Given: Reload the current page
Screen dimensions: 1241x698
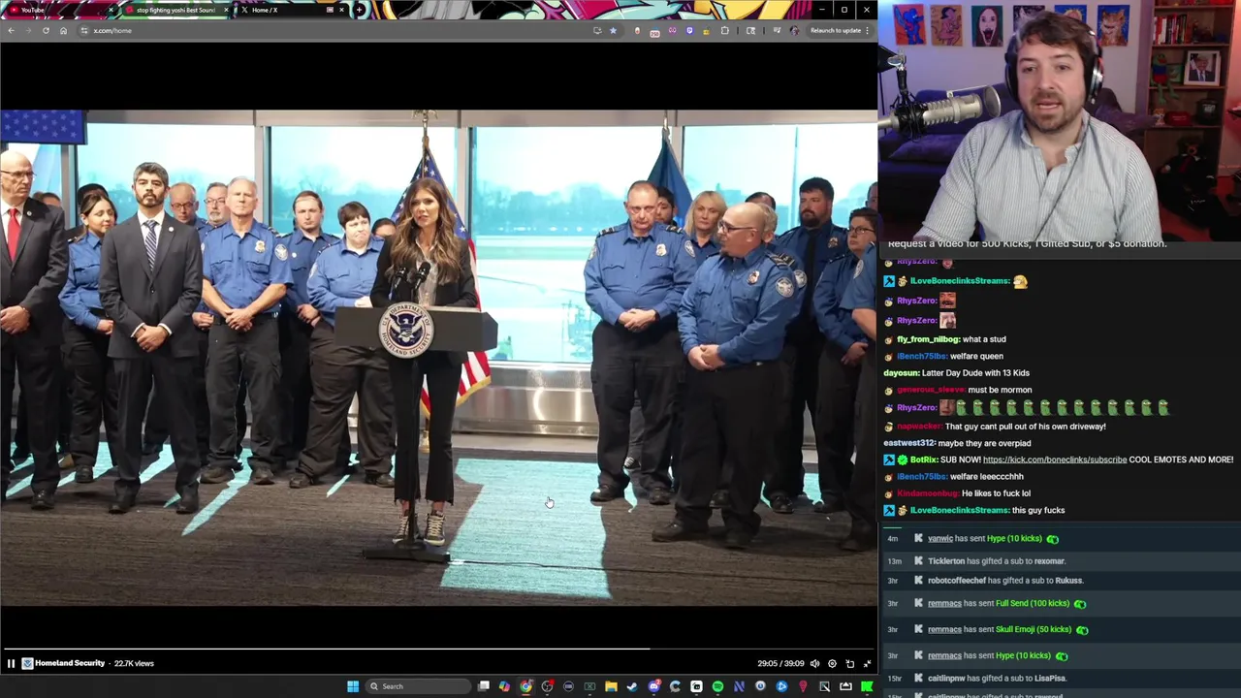Looking at the screenshot, I should (x=46, y=30).
